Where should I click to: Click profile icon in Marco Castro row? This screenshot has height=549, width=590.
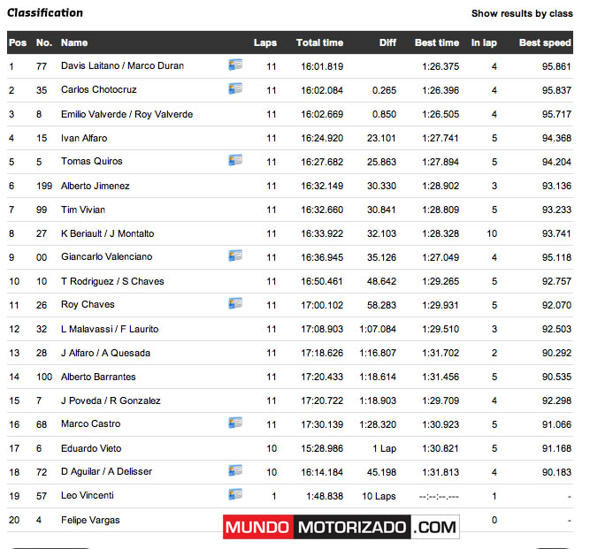(x=234, y=423)
